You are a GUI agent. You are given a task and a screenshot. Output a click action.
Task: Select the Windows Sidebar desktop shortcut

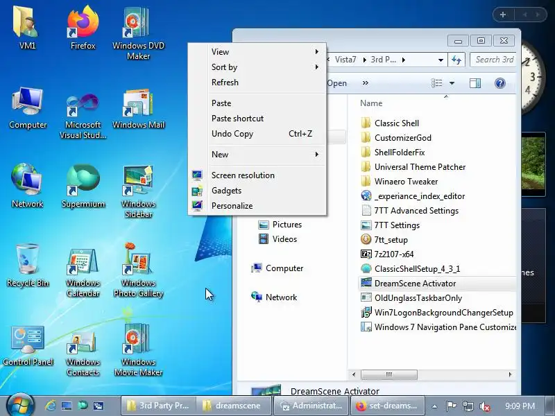point(138,191)
